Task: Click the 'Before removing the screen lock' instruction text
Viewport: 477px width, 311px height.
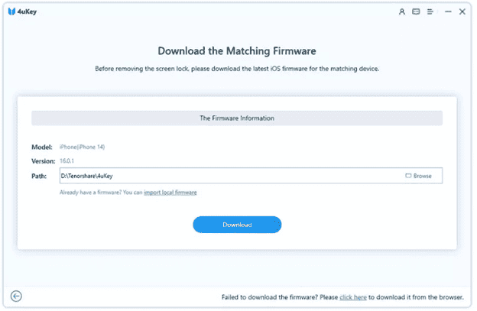Action: 237,69
